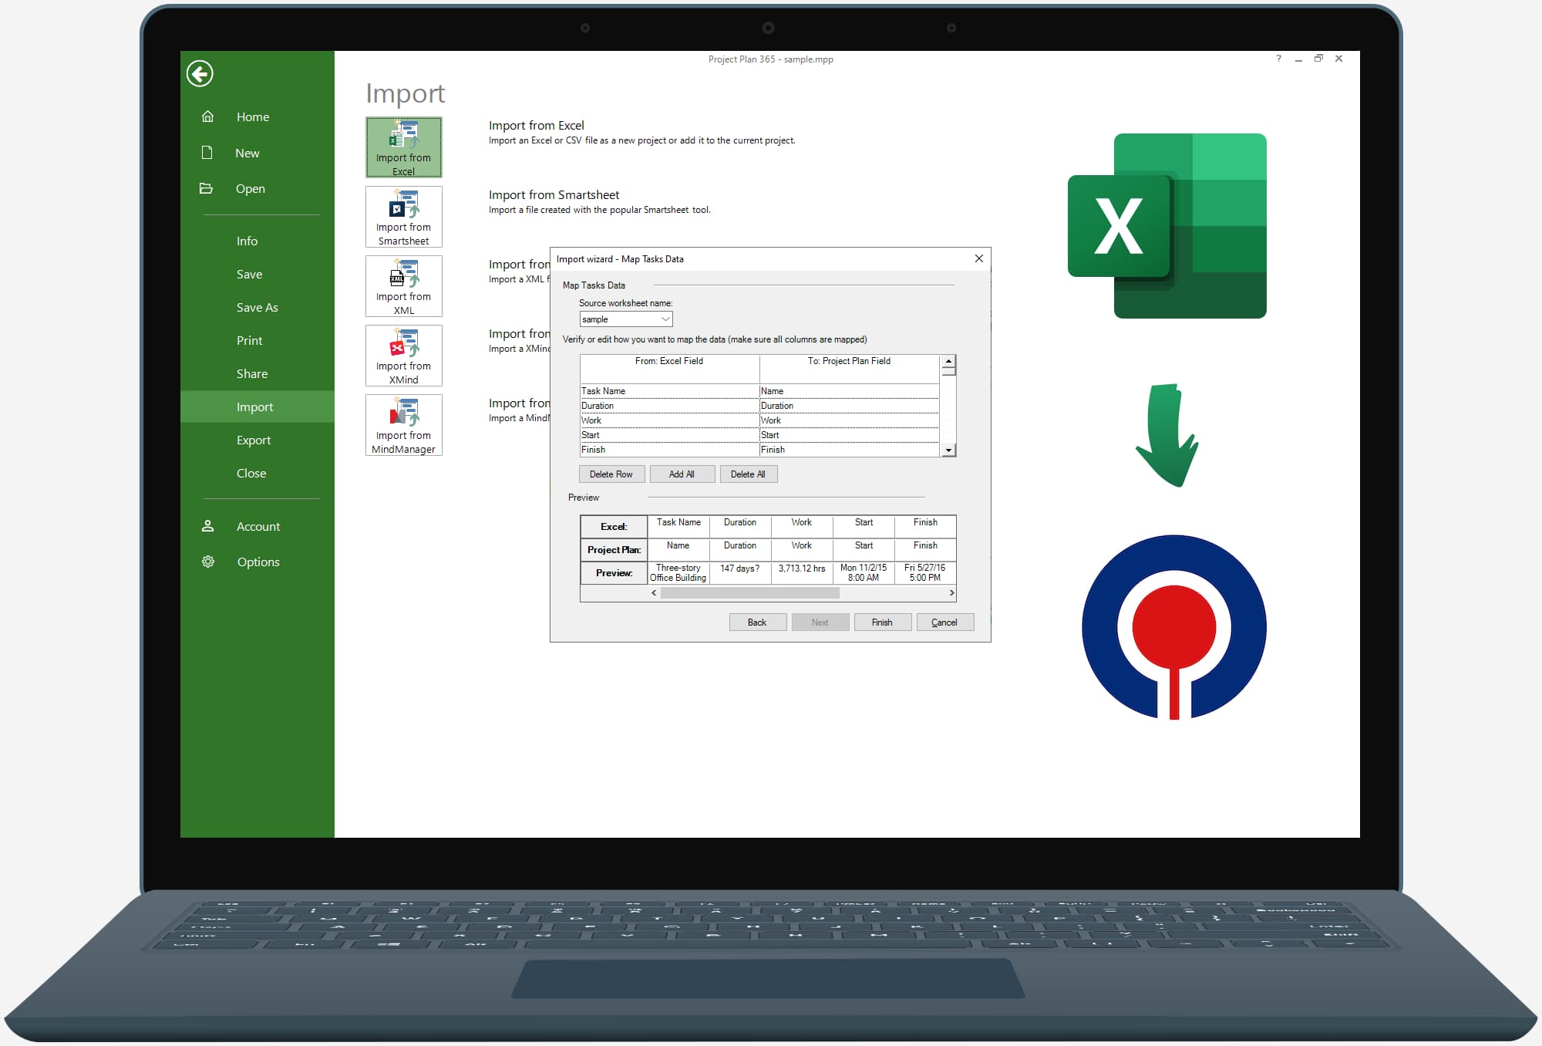Image resolution: width=1542 pixels, height=1046 pixels.
Task: Click the Add All button
Action: click(682, 474)
